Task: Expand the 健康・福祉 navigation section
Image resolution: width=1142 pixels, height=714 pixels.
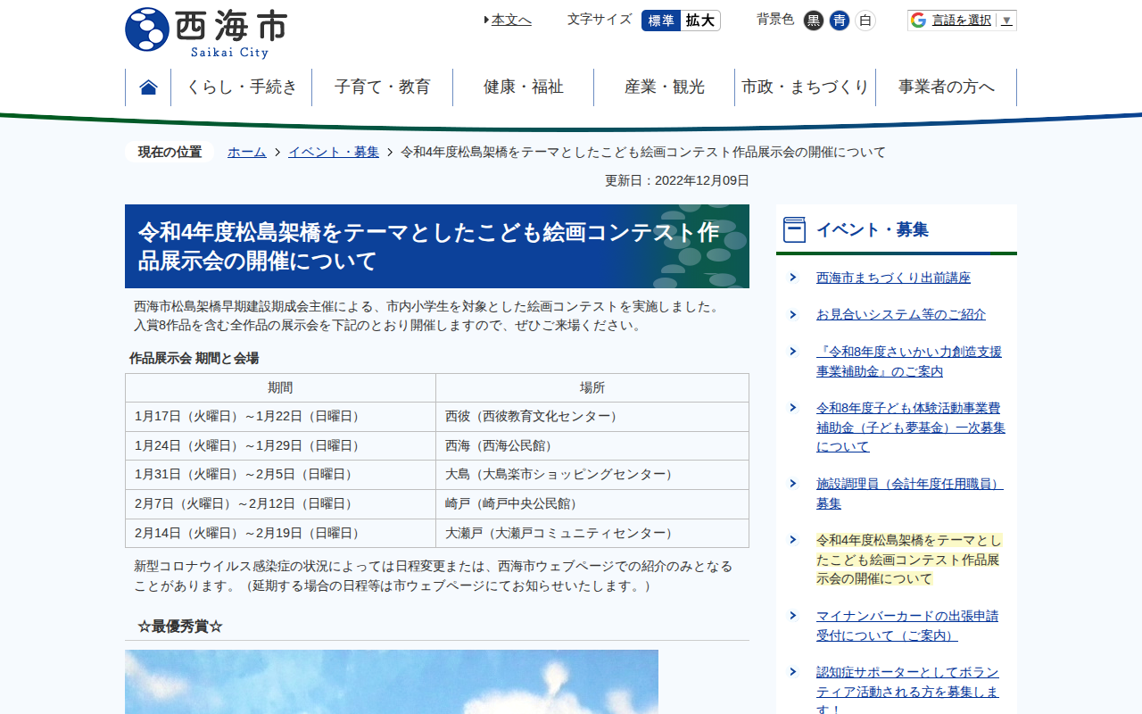Action: tap(524, 87)
